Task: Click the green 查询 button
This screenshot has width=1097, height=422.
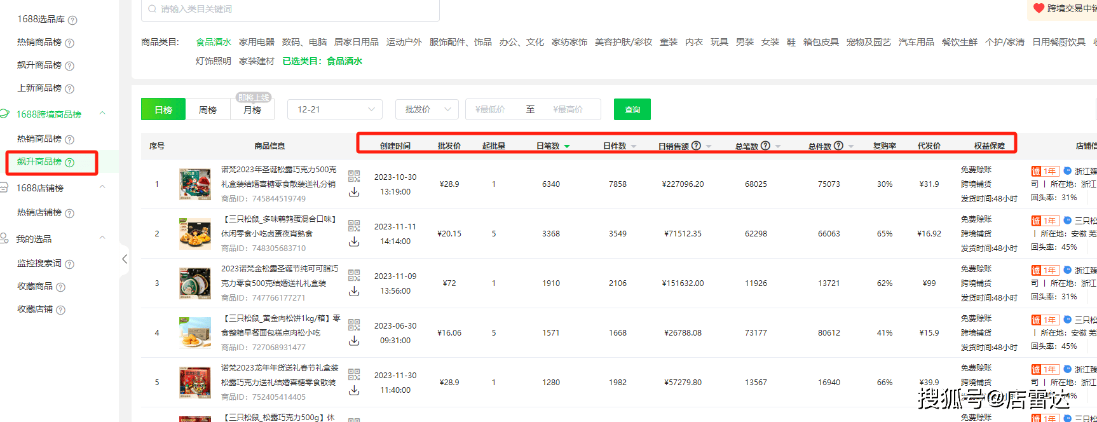Action: [632, 109]
